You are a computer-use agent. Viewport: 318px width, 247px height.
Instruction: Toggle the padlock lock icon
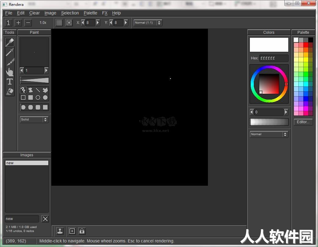(82, 231)
